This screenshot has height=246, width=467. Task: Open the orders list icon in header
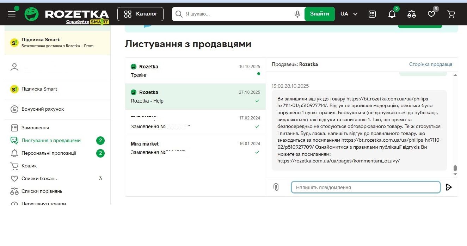[x=372, y=14]
